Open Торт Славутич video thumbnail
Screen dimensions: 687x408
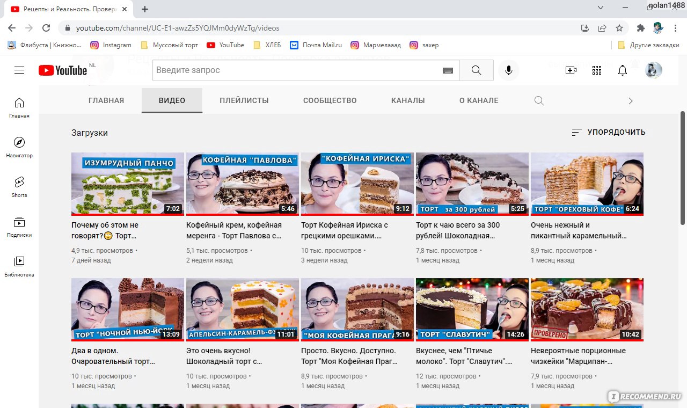tap(472, 310)
